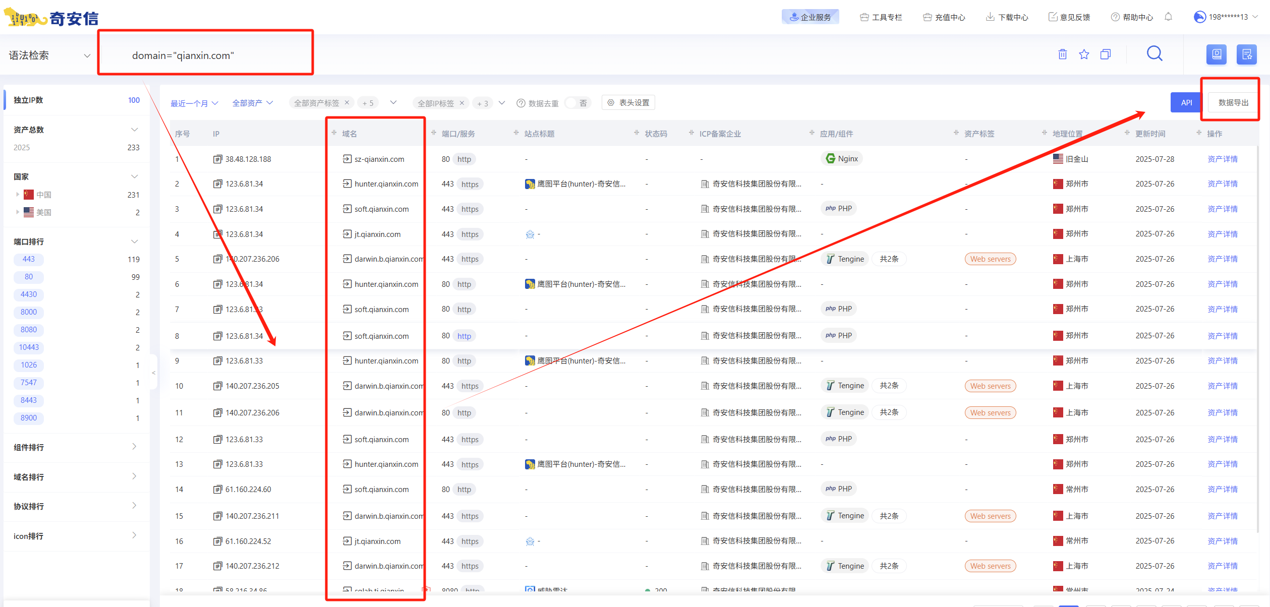Viewport: 1270px width, 607px height.
Task: Click the magnifier search icon
Action: pos(1154,53)
